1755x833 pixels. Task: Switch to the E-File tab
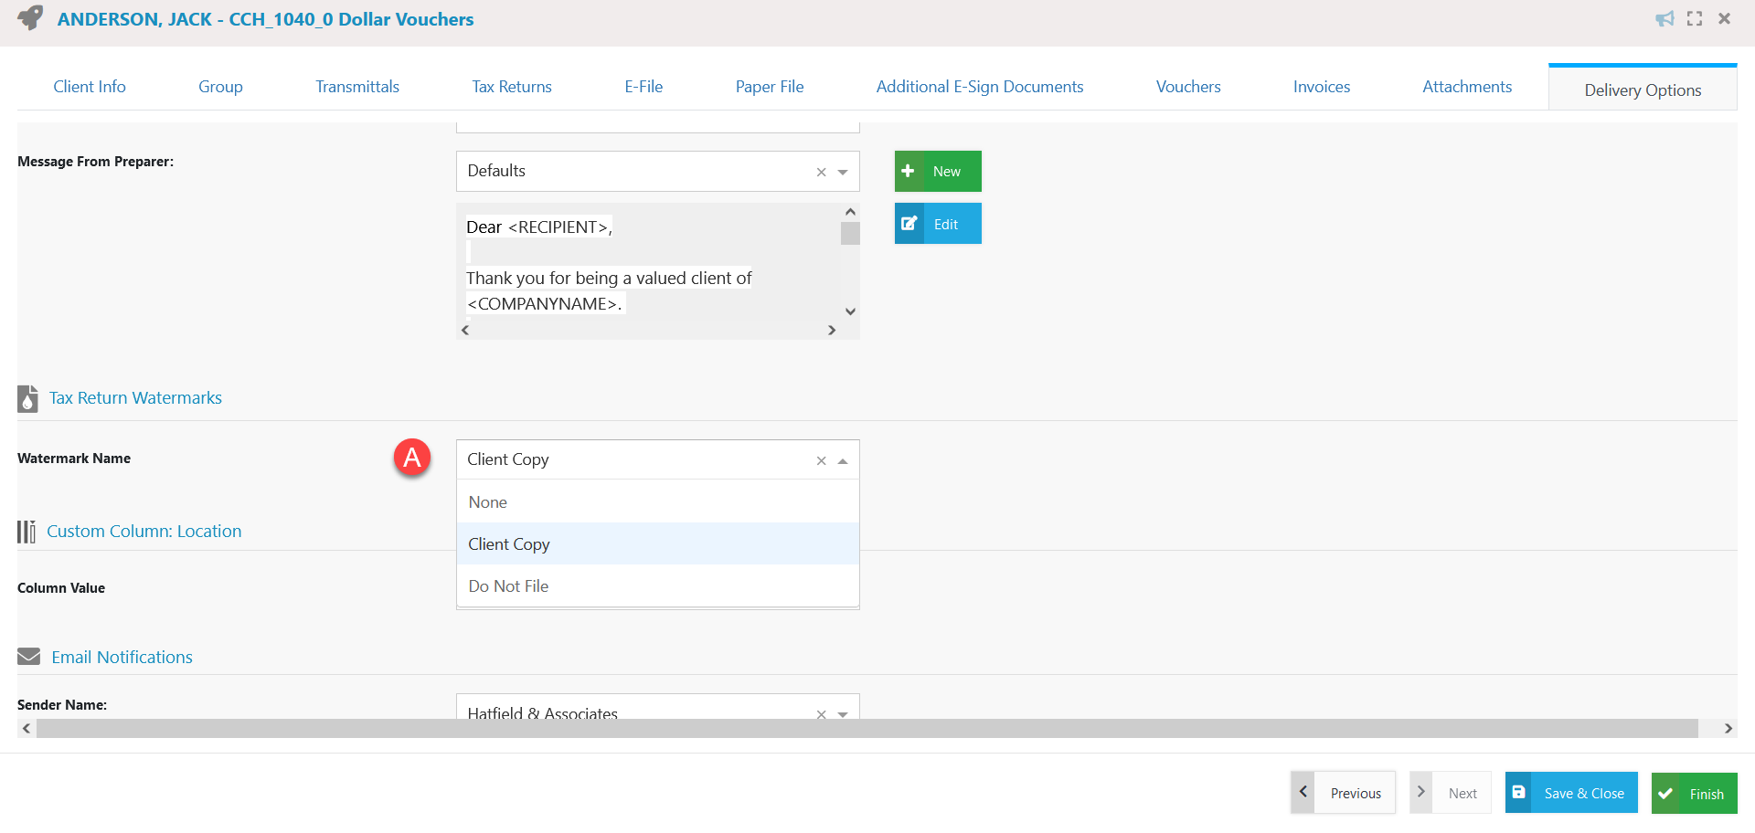pos(644,86)
